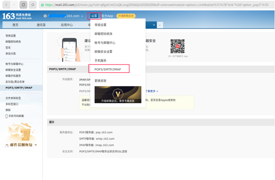Click the 邮件误删恢复 banner text

tap(21, 145)
